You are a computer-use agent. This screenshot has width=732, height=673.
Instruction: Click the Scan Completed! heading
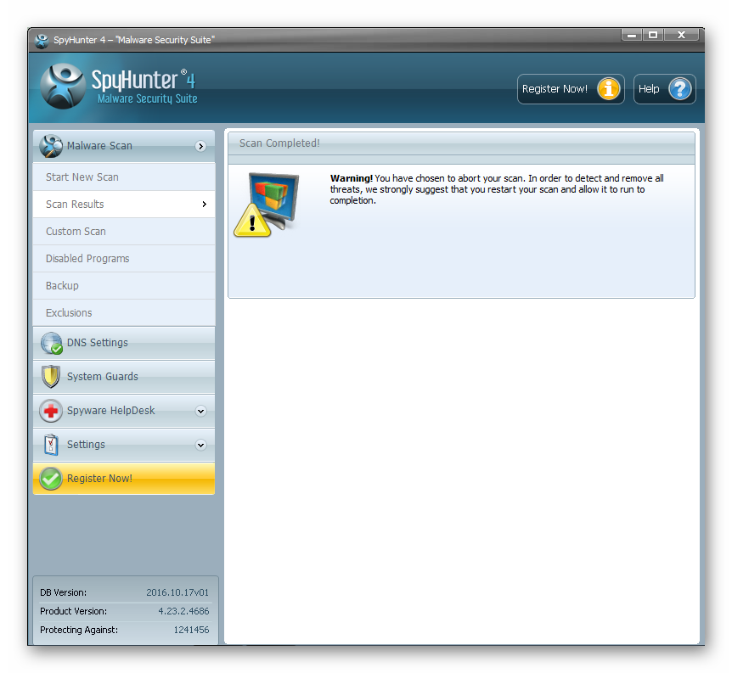click(x=279, y=143)
